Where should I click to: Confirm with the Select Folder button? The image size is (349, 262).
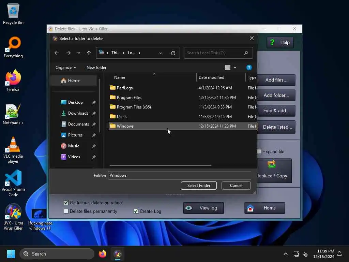click(199, 186)
